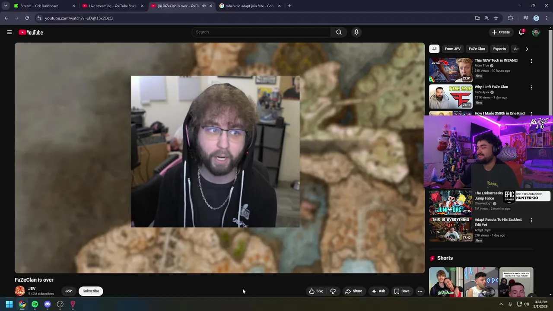The height and width of the screenshot is (311, 553).
Task: Click in the YouTube search field
Action: pyautogui.click(x=261, y=32)
